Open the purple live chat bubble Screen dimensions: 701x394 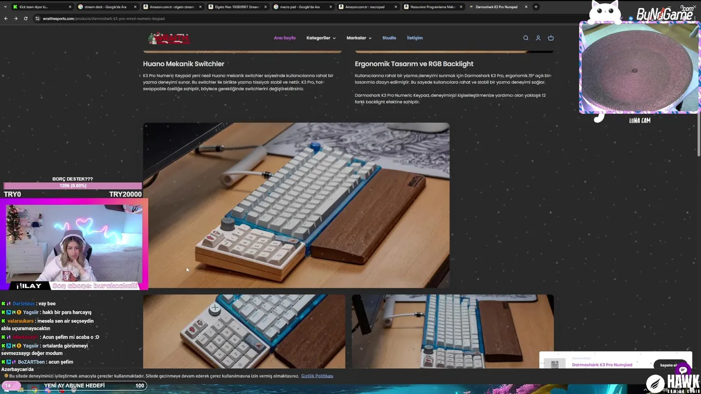tap(683, 370)
